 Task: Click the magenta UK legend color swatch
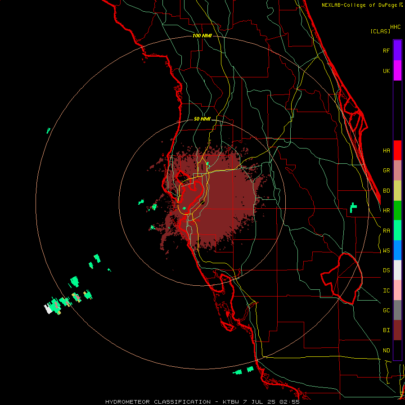pyautogui.click(x=397, y=71)
